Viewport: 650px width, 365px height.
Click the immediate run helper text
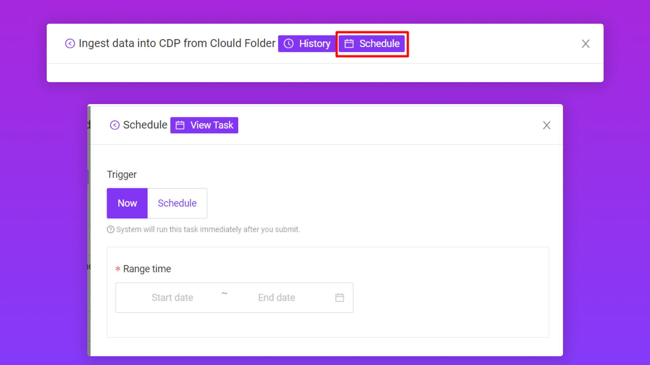coord(208,229)
